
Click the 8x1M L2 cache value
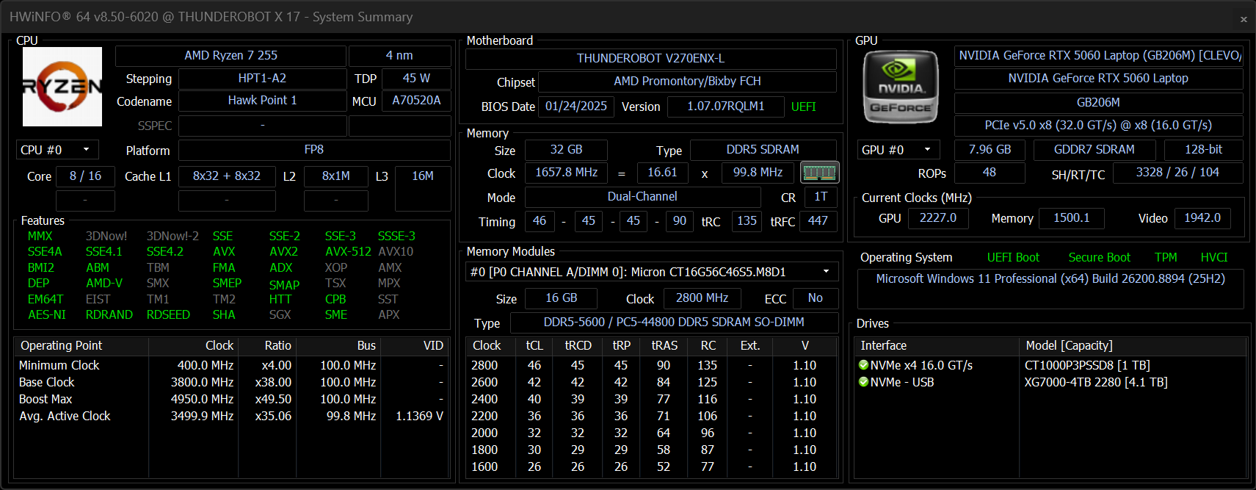[336, 176]
